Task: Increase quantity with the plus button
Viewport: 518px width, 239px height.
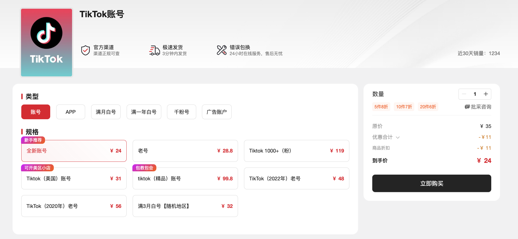Action: [x=486, y=94]
